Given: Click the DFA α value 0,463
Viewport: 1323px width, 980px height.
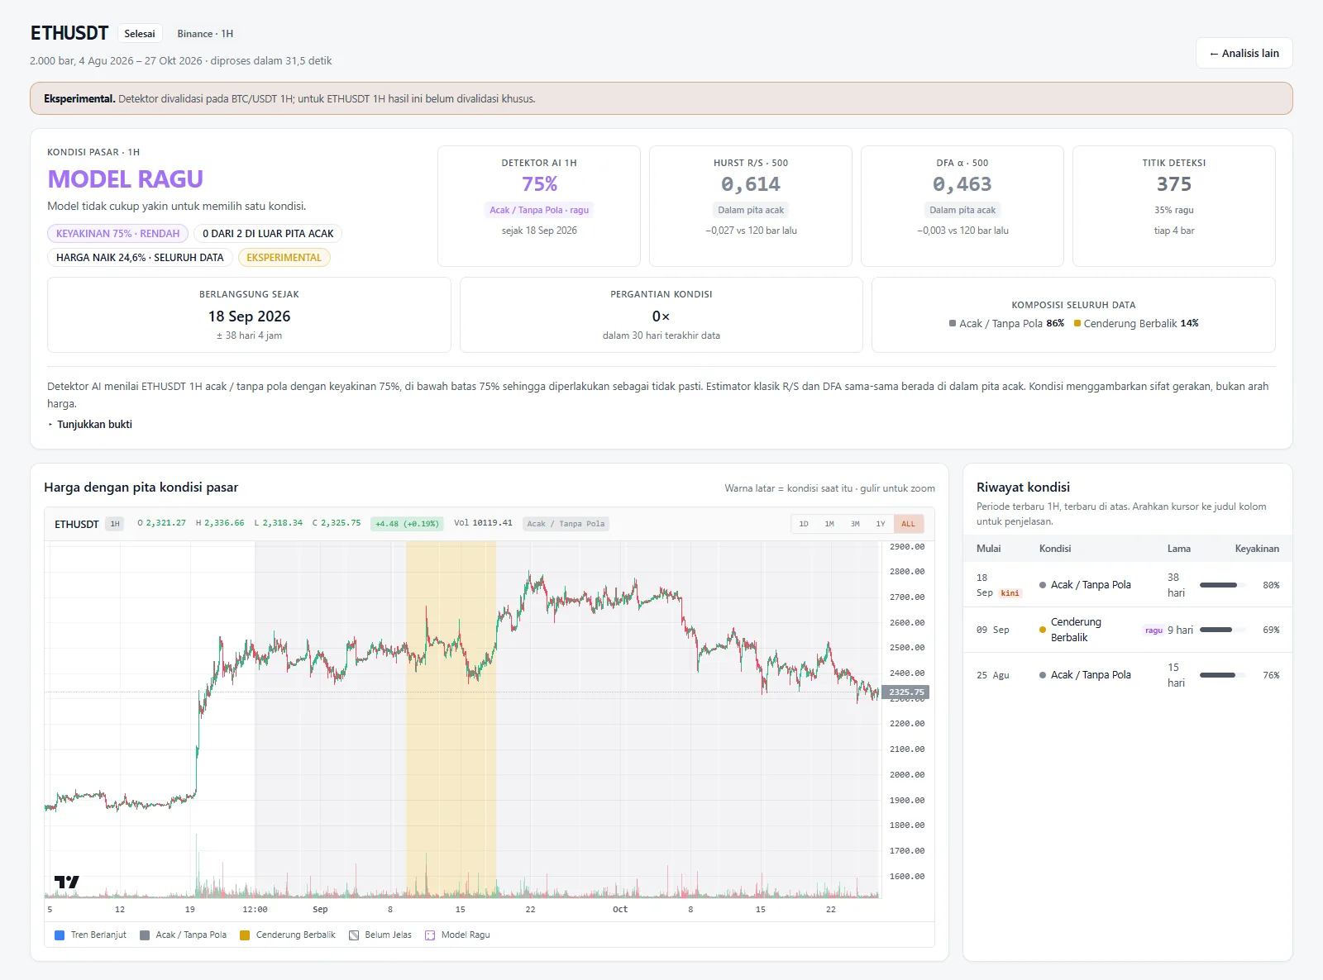Looking at the screenshot, I should (962, 184).
